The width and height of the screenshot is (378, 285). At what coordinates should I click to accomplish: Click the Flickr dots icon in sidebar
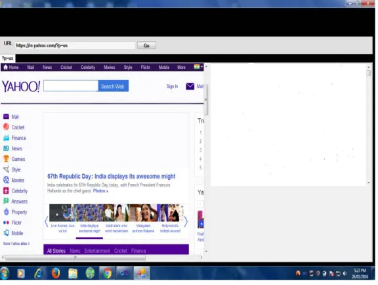point(6,223)
